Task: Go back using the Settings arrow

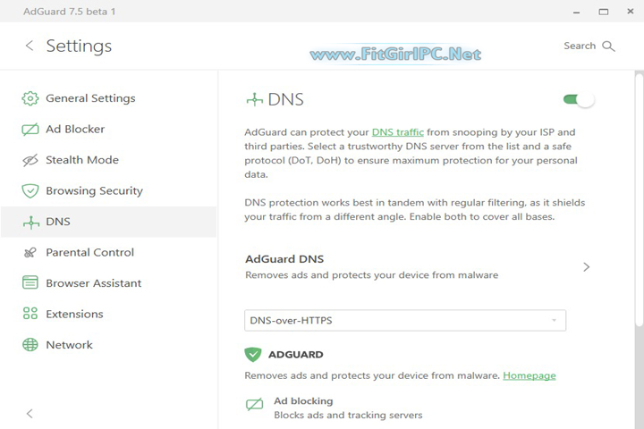Action: click(30, 46)
